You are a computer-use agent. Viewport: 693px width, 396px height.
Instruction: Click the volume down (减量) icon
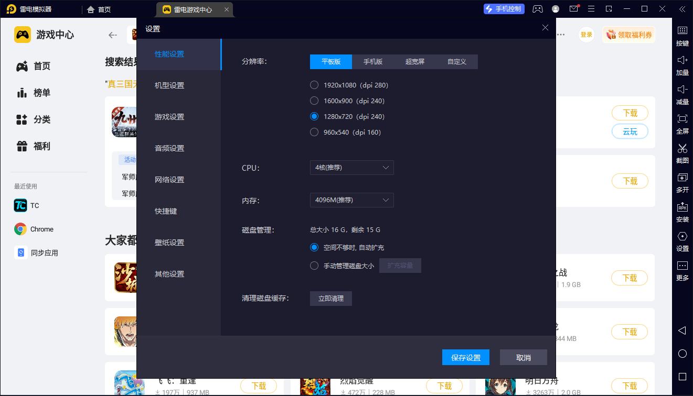(682, 93)
